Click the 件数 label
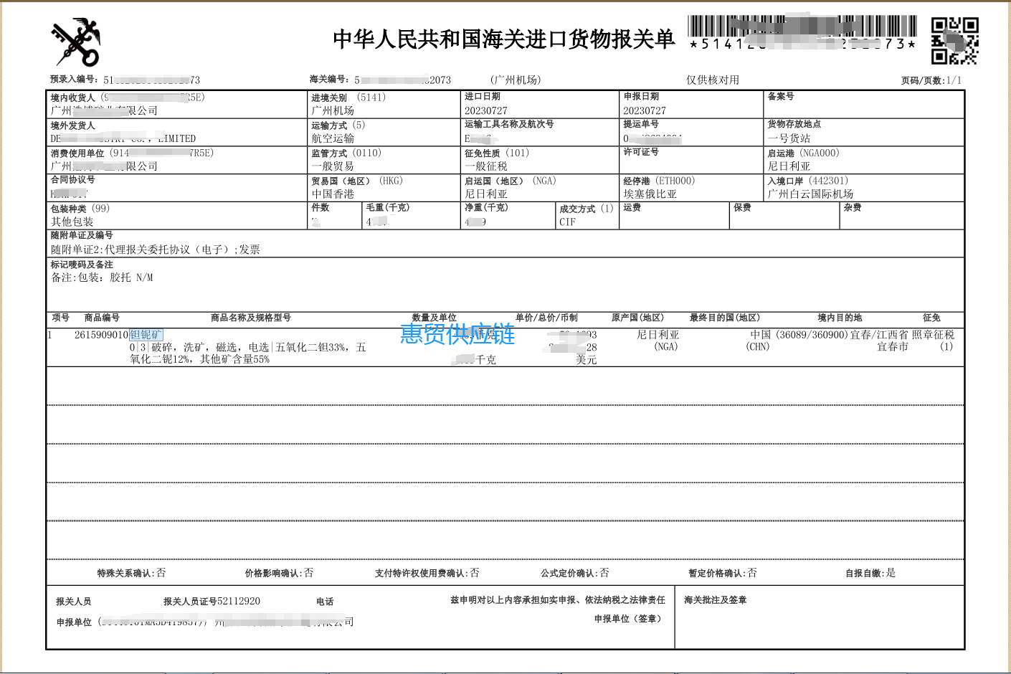Viewport: 1011px width, 674px height. [x=320, y=207]
